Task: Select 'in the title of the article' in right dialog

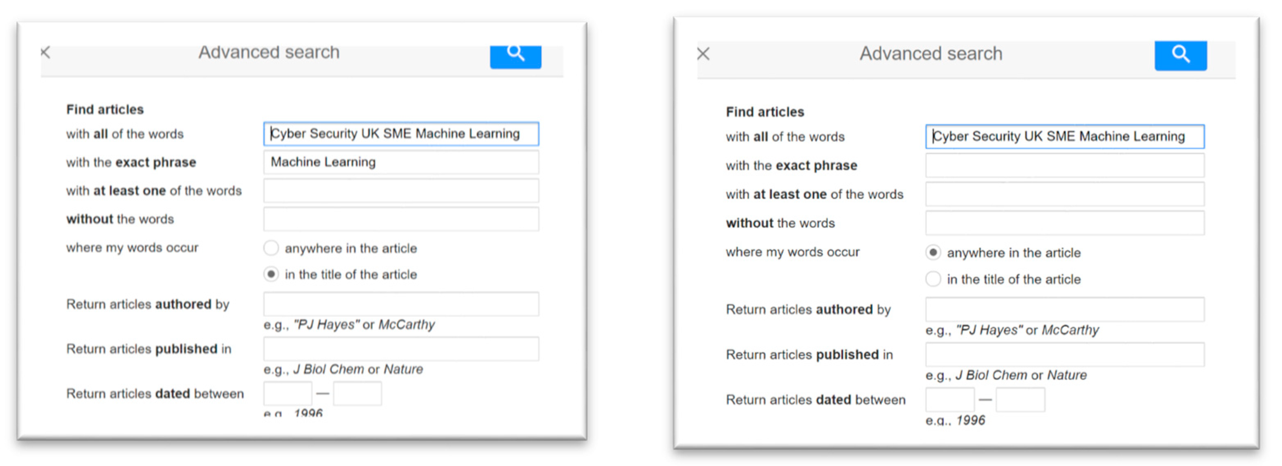Action: tap(933, 279)
